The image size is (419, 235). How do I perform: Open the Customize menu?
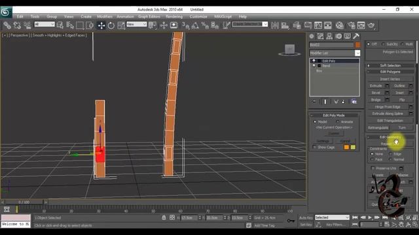point(198,16)
